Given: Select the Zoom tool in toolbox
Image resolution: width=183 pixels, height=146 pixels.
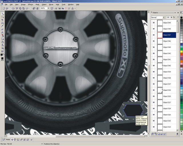Looking at the screenshot, I should tap(3, 23).
